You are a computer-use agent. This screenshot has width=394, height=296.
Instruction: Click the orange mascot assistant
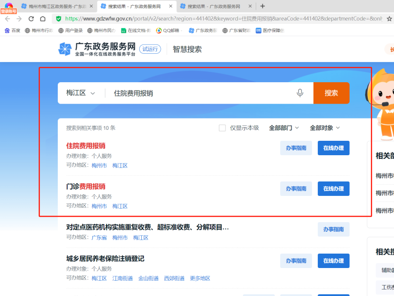(381, 104)
